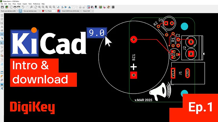Image resolution: width=218 pixels, height=122 pixels.
Task: Zoom in using the plus magnifier
Action: pyautogui.click(x=39, y=7)
